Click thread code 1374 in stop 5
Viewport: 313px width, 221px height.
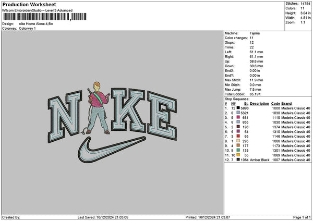[x=276, y=127]
